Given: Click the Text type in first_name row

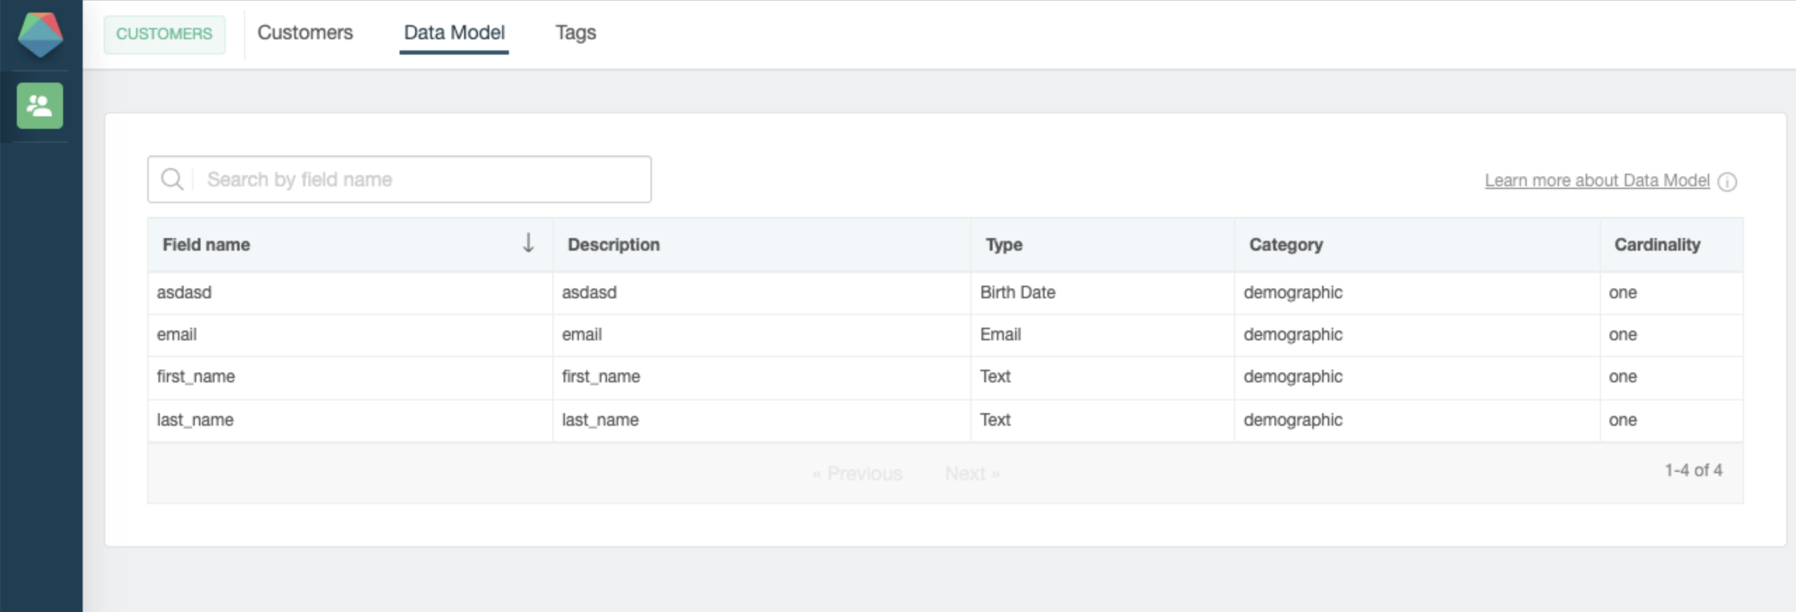Looking at the screenshot, I should click(1103, 377).
